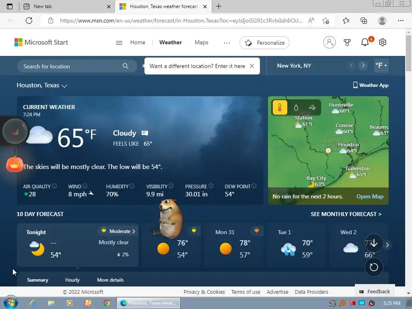Viewport: 412px width, 309px height.
Task: Switch to the New tab browser tab
Action: click(67, 6)
